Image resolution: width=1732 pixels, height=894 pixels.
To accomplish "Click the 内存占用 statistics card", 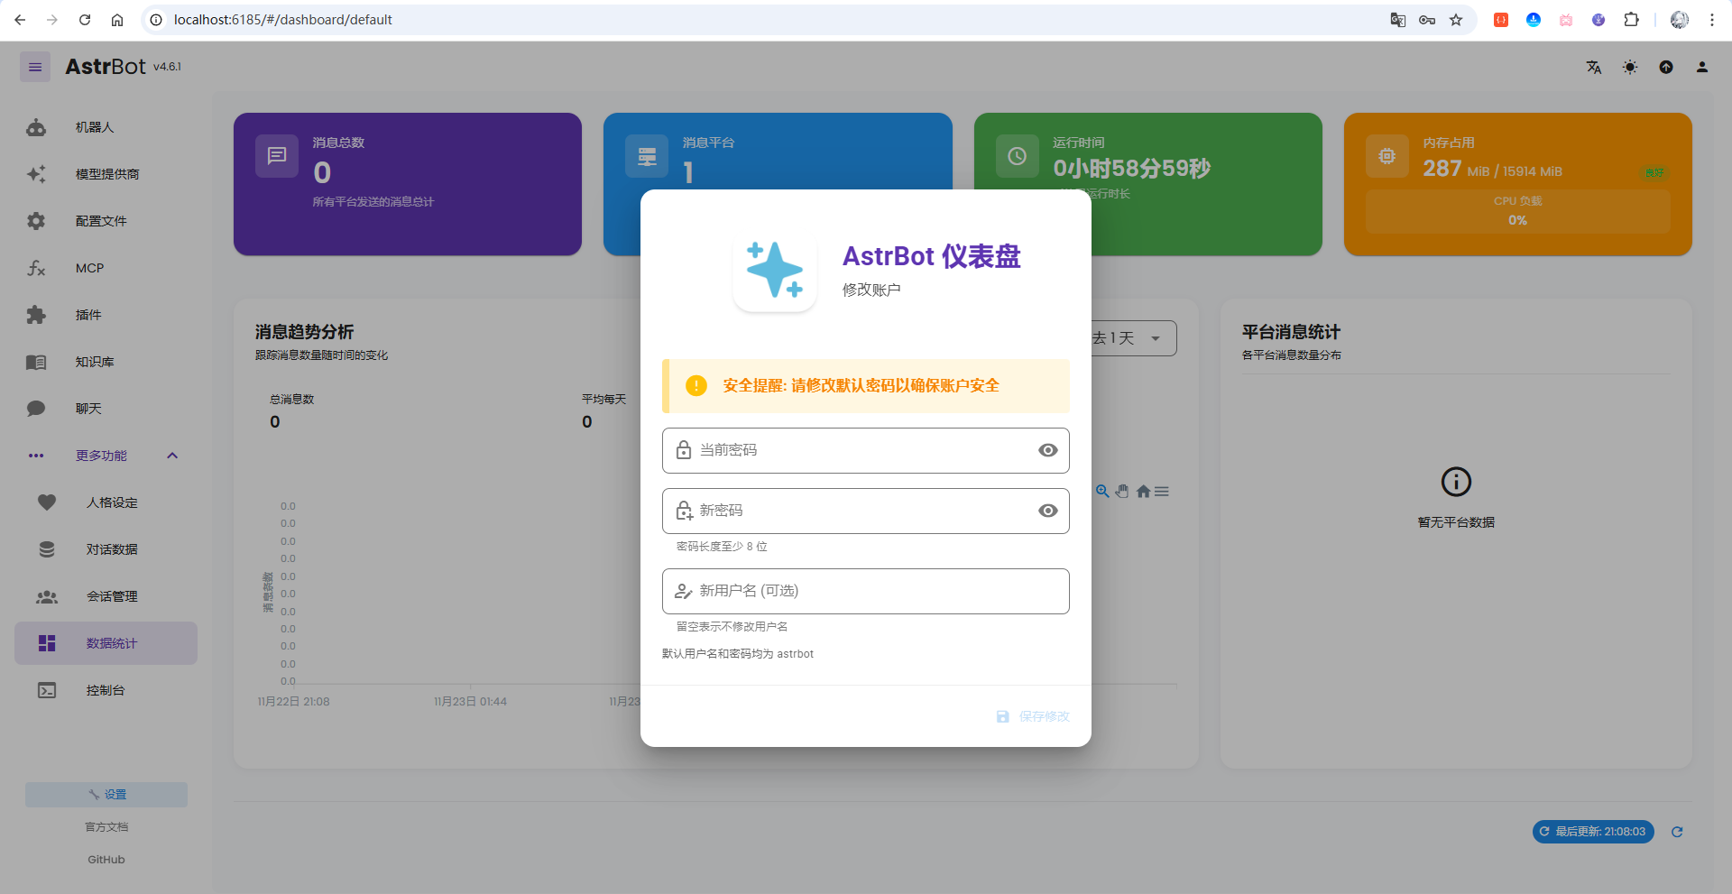I will 1518,184.
